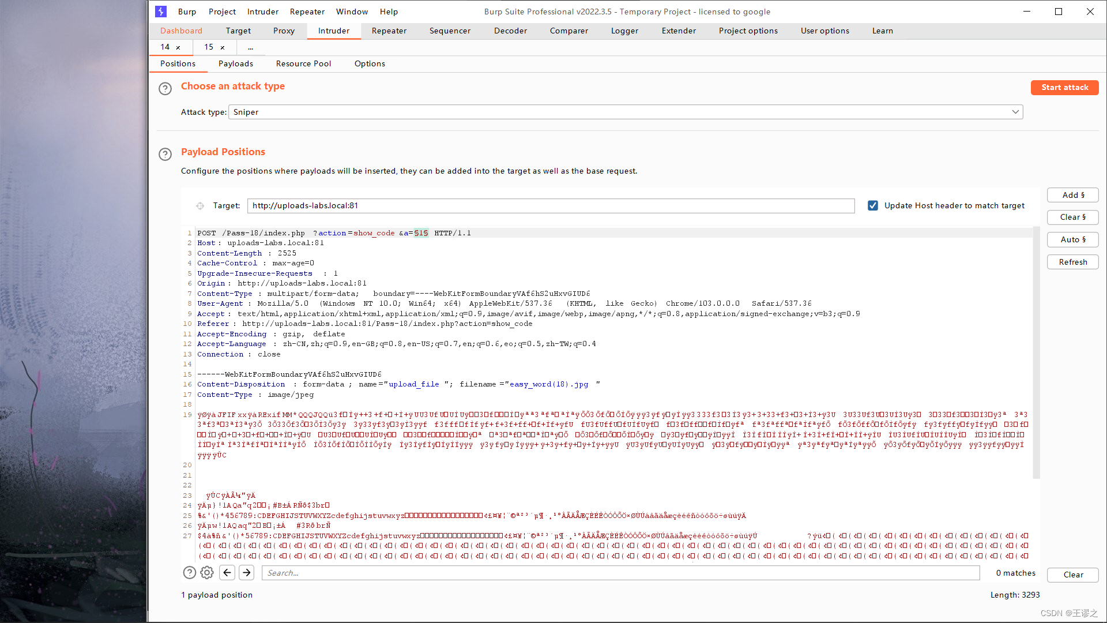Close Intruder tab 14
The width and height of the screenshot is (1107, 623).
click(x=178, y=48)
